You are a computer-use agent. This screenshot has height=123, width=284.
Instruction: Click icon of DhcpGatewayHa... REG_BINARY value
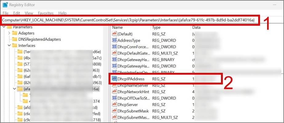(114, 60)
